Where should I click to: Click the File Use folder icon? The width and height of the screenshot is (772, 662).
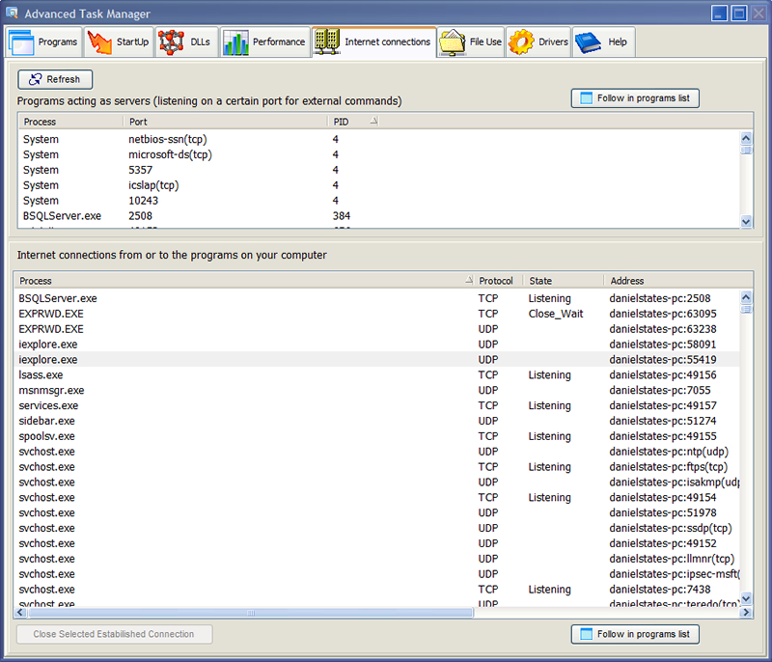click(x=453, y=42)
